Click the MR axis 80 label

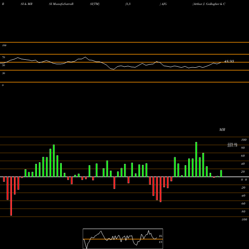click(243, 148)
